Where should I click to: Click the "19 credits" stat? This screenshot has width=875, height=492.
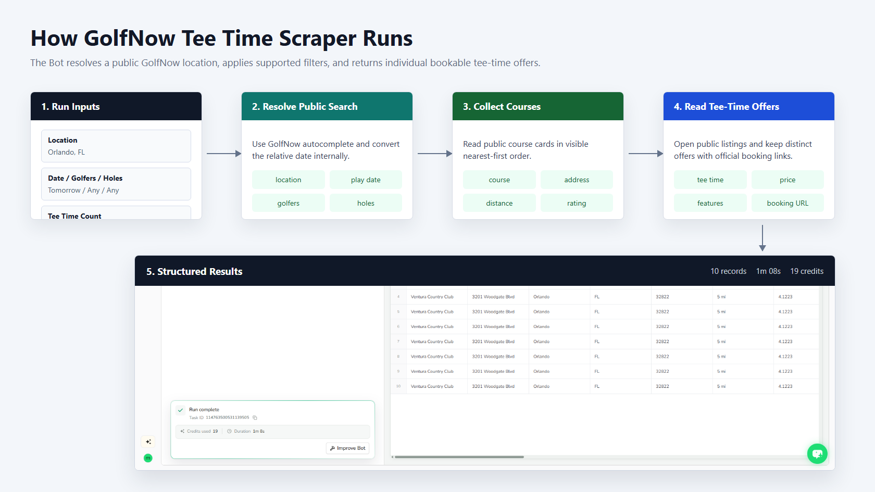pos(807,271)
